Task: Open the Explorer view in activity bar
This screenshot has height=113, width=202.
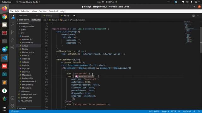Action: 13,17
